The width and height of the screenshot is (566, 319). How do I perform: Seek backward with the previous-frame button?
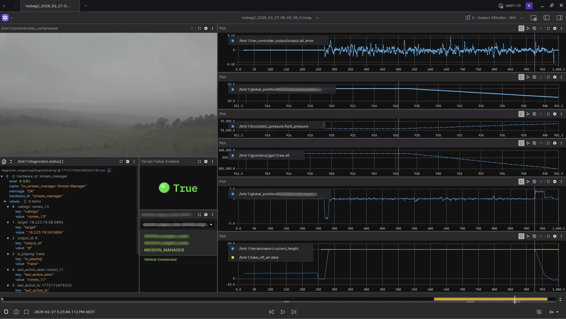(271, 312)
